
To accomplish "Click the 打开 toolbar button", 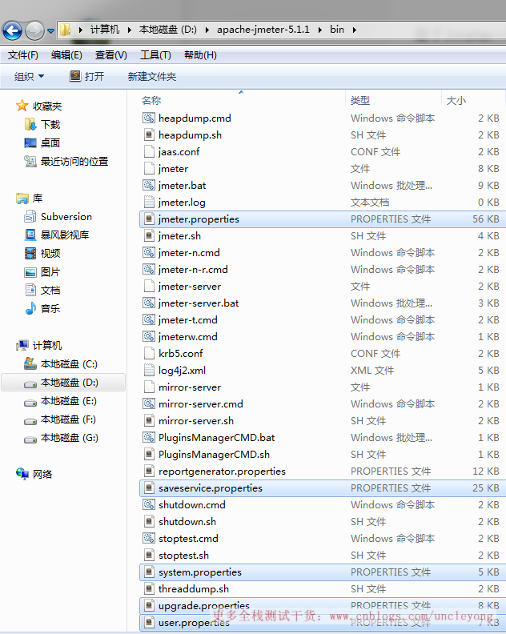I will (87, 76).
